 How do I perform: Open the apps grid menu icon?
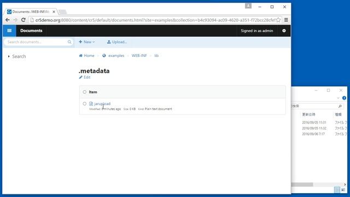[9, 31]
